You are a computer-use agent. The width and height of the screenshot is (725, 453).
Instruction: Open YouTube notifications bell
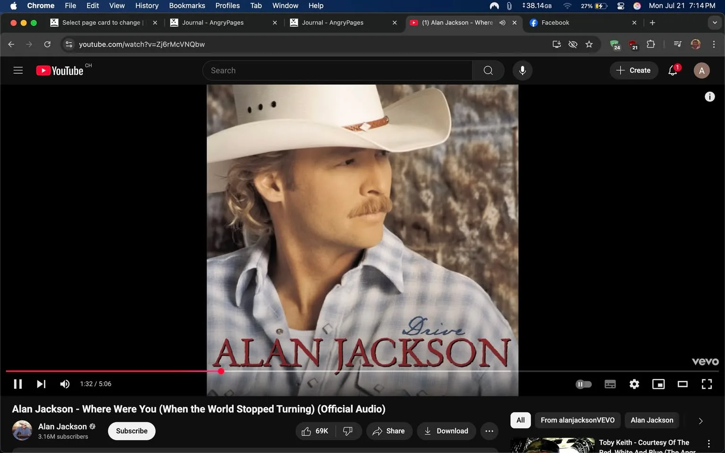[673, 70]
